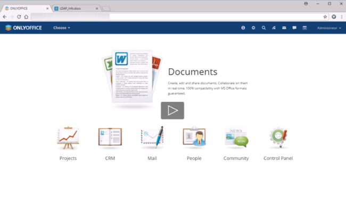Bookmark this page with the star
Image resolution: width=346 pixels, height=217 pixels.
325,17
